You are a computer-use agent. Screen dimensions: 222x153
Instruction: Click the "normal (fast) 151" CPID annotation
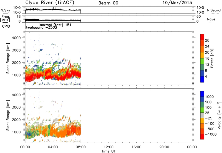click(56, 25)
